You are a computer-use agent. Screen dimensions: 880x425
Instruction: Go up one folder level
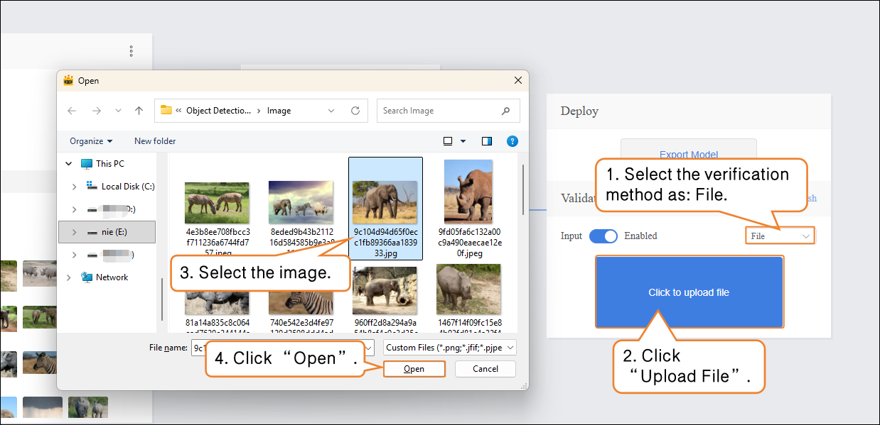[139, 111]
